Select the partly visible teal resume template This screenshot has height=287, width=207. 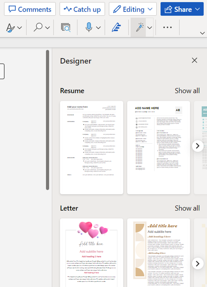pos(201,147)
